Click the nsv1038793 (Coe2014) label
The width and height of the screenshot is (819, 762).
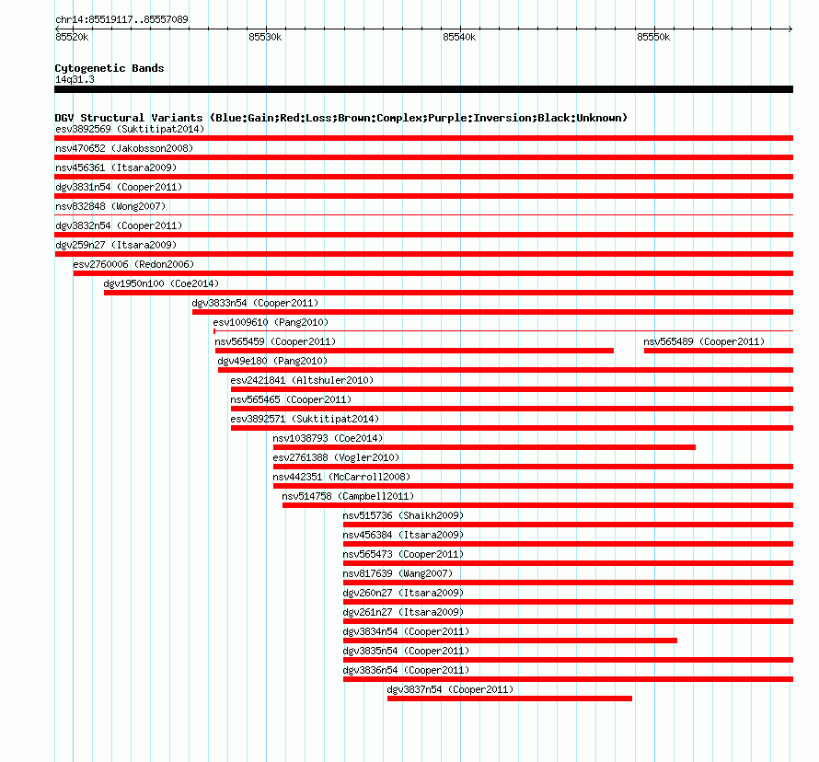[328, 438]
